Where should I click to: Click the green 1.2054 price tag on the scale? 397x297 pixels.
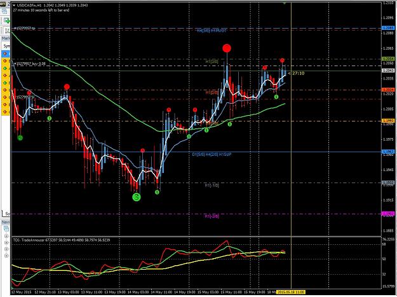(387, 59)
